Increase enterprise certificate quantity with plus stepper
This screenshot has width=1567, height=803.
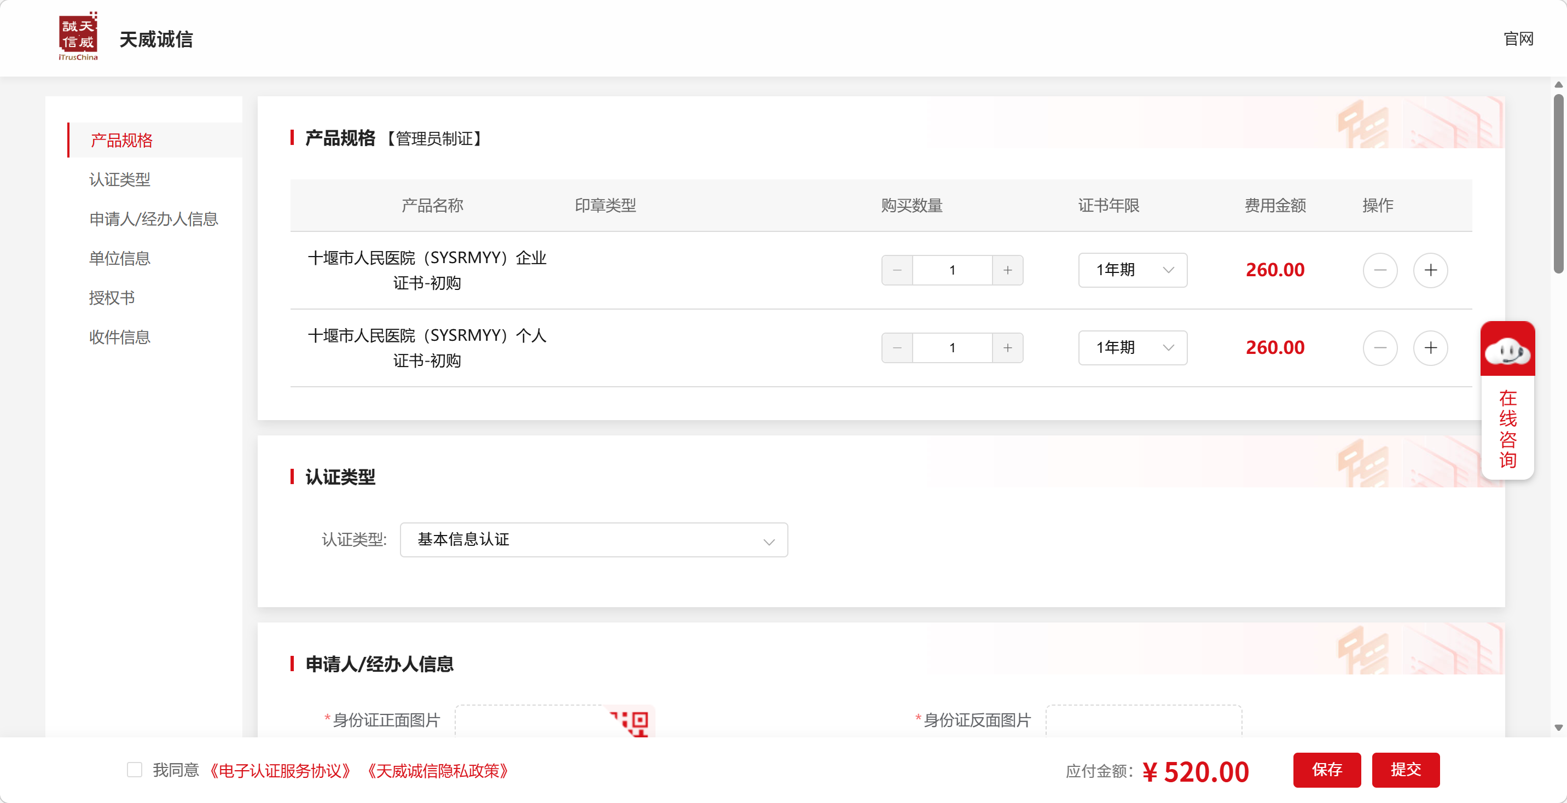coord(1007,270)
